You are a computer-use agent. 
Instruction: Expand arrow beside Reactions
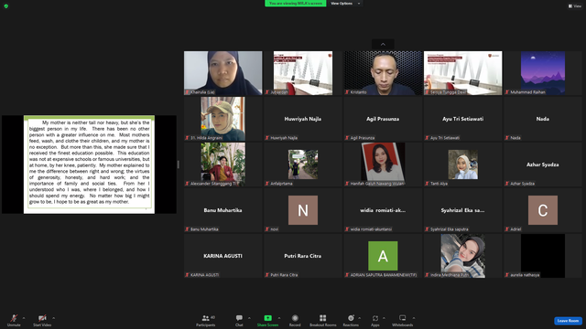click(x=360, y=318)
